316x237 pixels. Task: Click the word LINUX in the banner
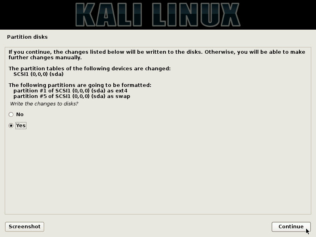tap(196, 15)
